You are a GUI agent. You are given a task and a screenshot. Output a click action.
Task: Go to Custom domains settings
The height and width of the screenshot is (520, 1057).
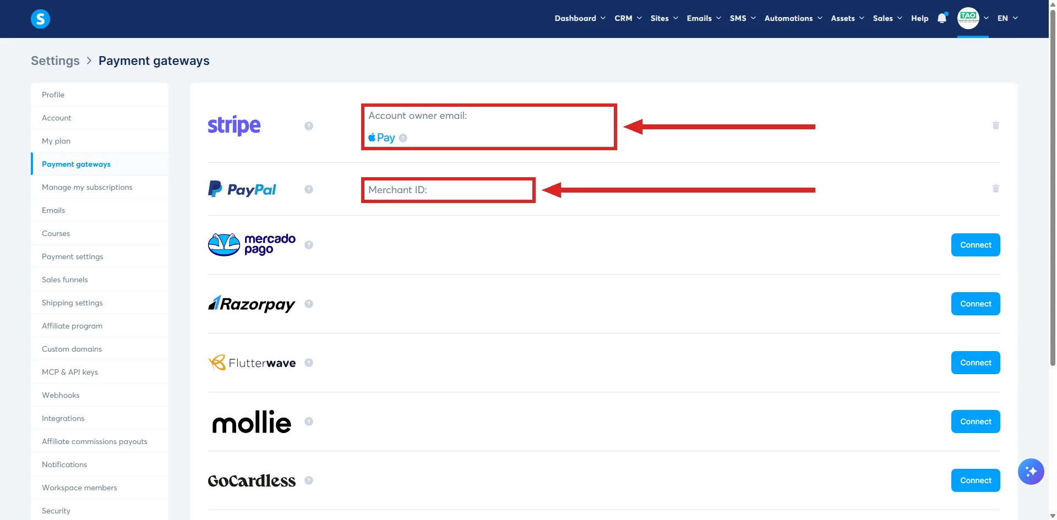click(x=100, y=349)
